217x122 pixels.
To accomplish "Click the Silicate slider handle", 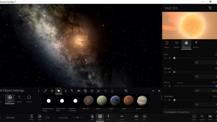I will 174,72.
